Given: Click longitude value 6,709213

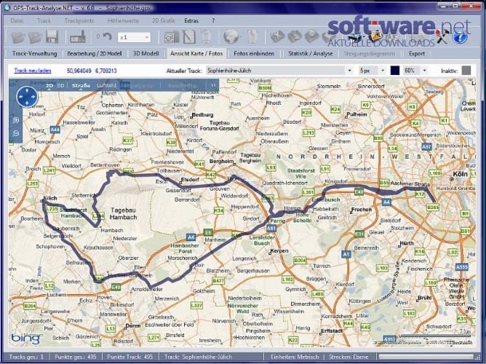Looking at the screenshot, I should [x=106, y=71].
